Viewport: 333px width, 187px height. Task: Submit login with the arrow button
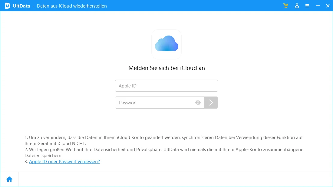point(211,103)
